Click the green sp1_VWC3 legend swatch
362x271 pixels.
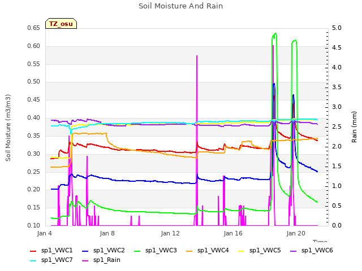pyautogui.click(x=137, y=251)
